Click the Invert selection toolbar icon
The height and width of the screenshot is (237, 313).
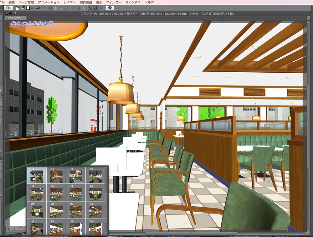coord(78,8)
